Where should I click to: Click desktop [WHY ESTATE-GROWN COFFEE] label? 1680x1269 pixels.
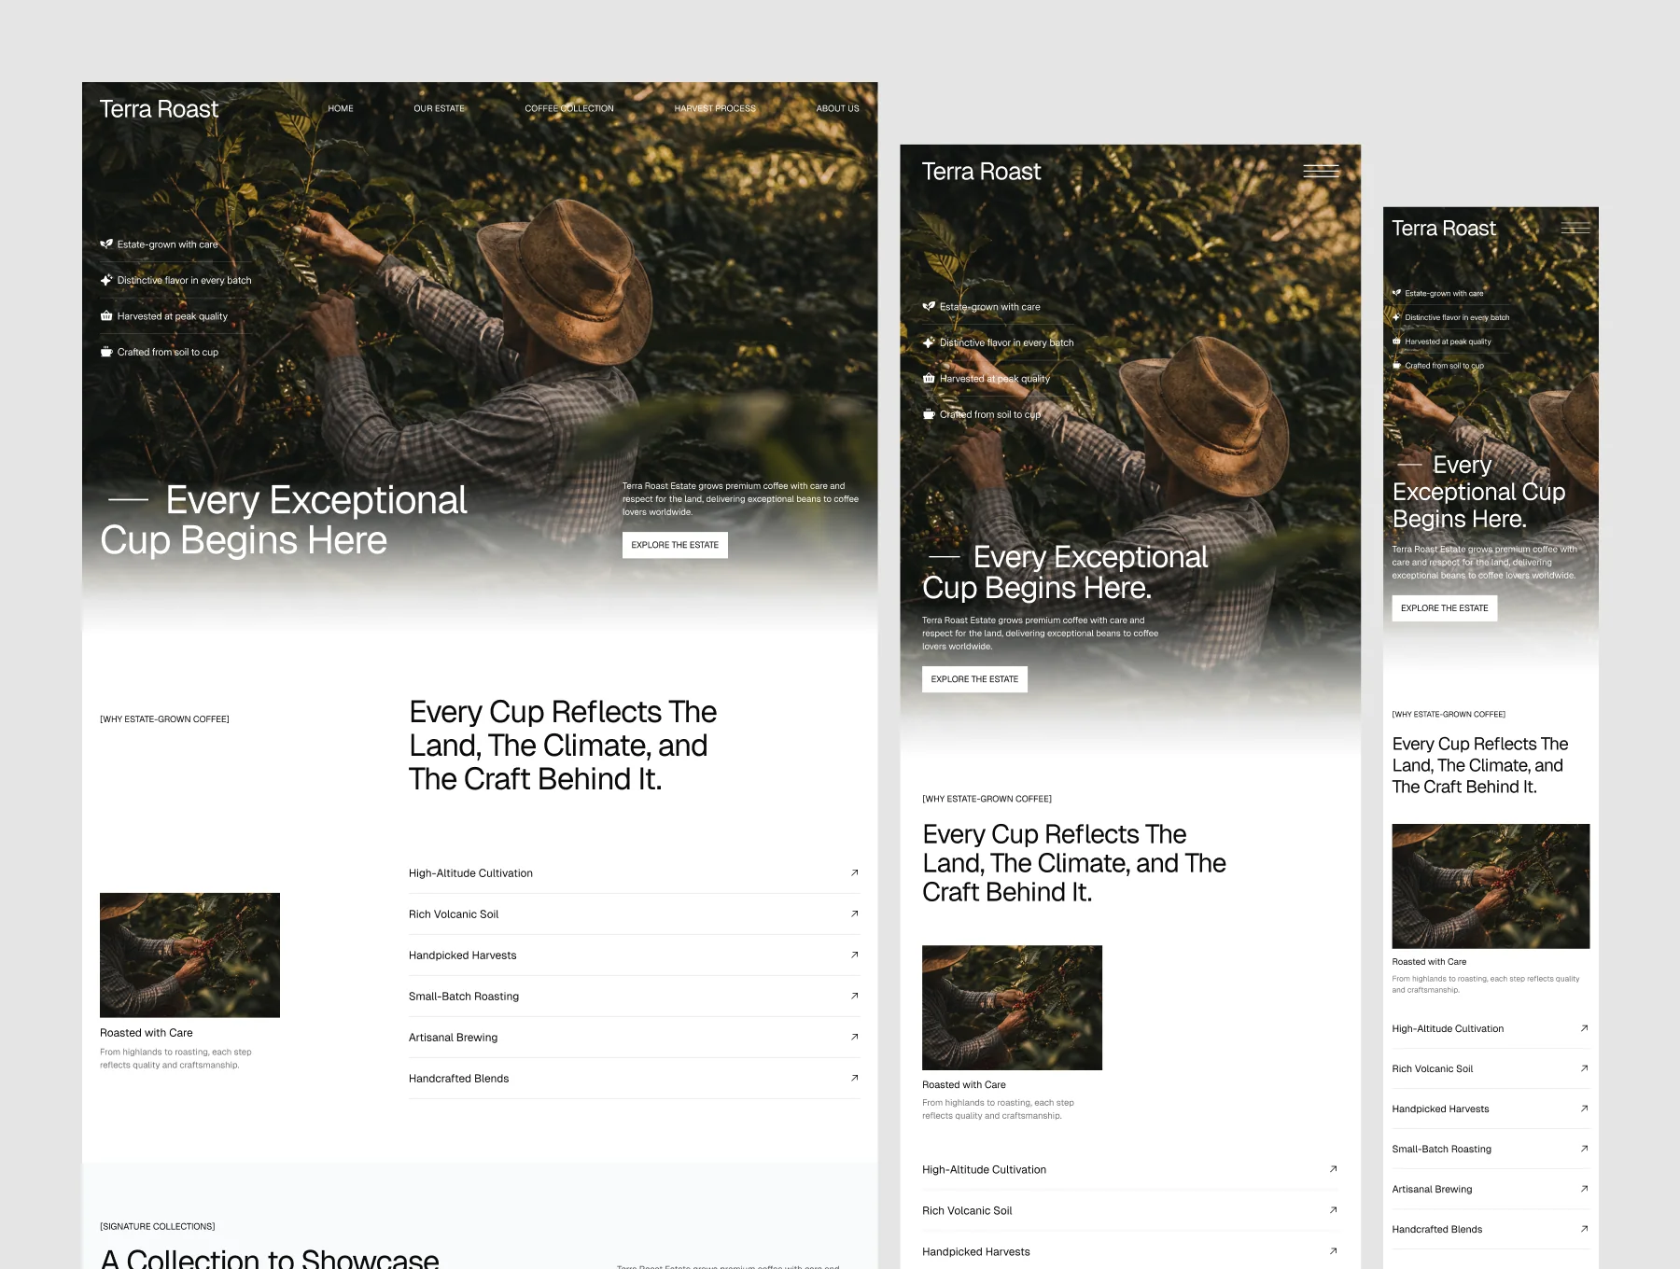(164, 719)
